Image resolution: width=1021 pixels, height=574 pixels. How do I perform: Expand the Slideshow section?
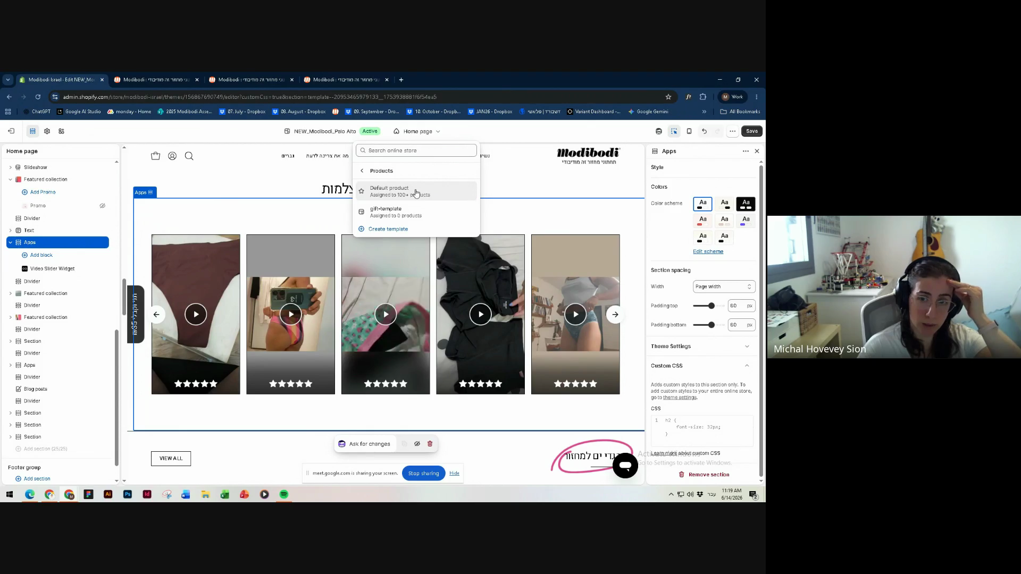tap(10, 167)
